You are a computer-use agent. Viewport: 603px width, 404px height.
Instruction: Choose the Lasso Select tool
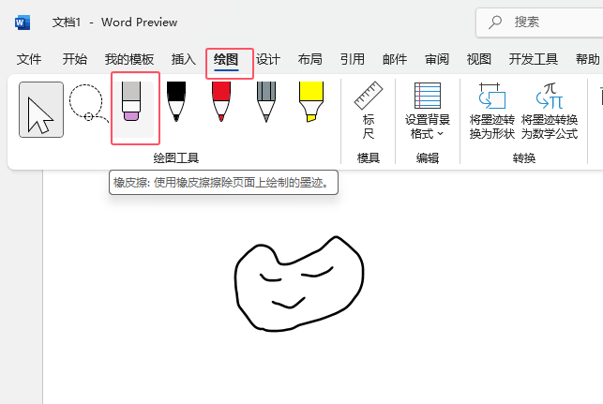pos(88,103)
